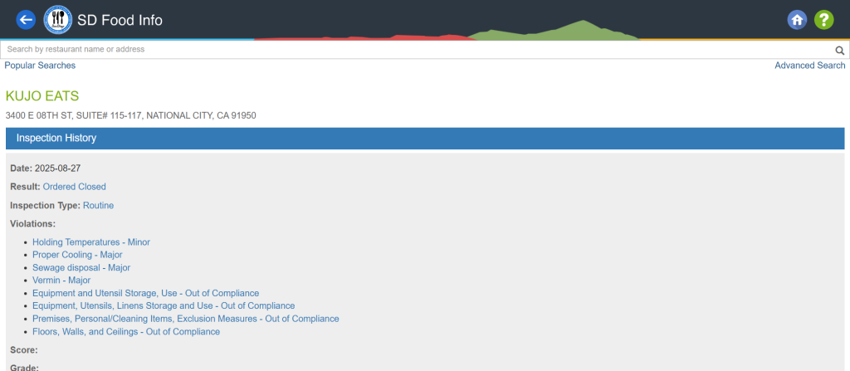View Holding Temperatures - Minor violation
This screenshot has height=371, width=850.
(x=91, y=242)
